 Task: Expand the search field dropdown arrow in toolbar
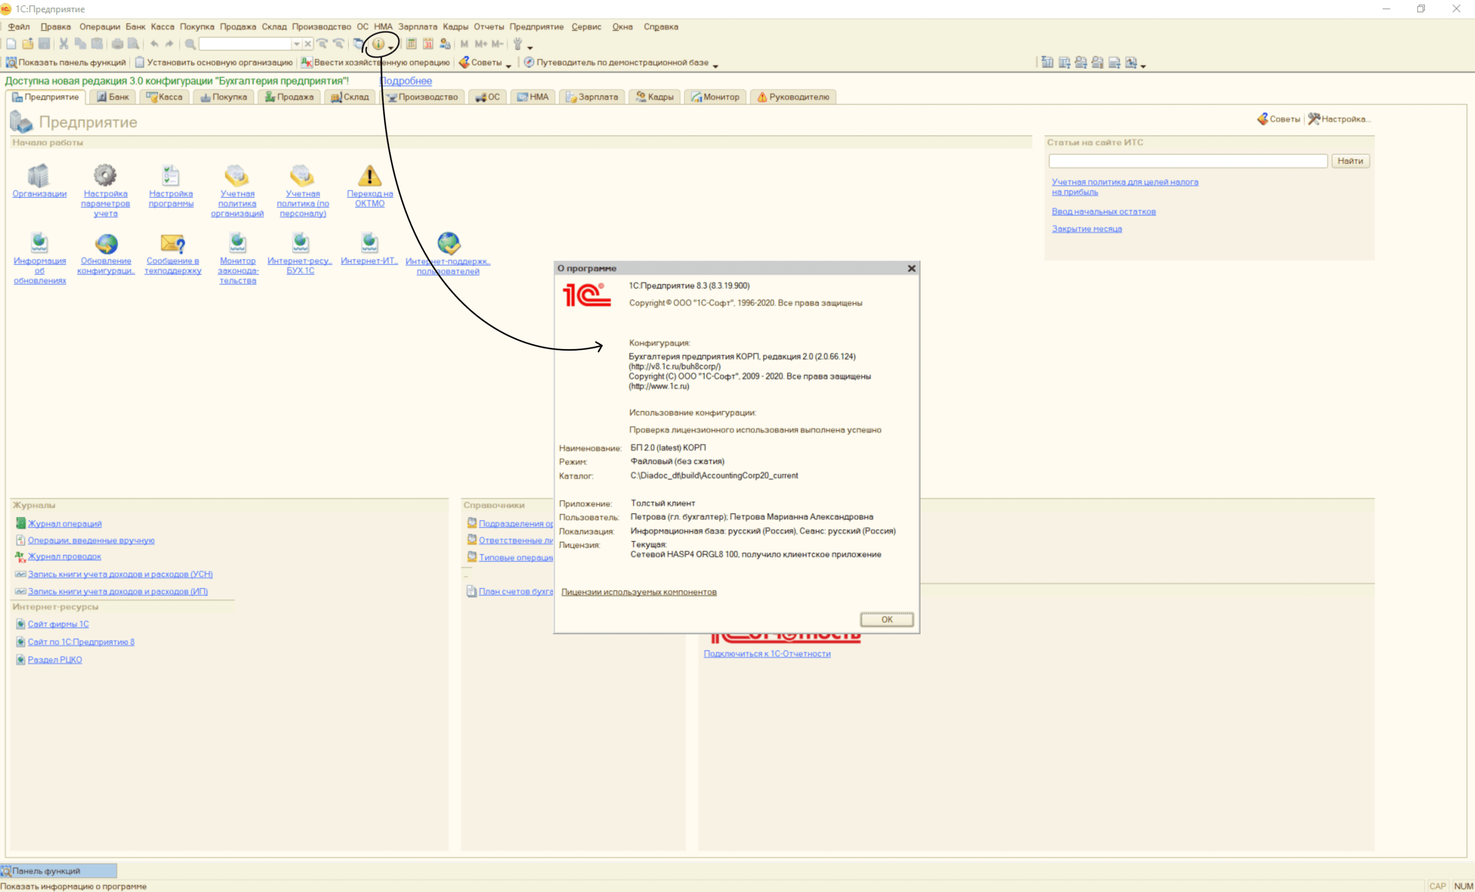(x=296, y=44)
